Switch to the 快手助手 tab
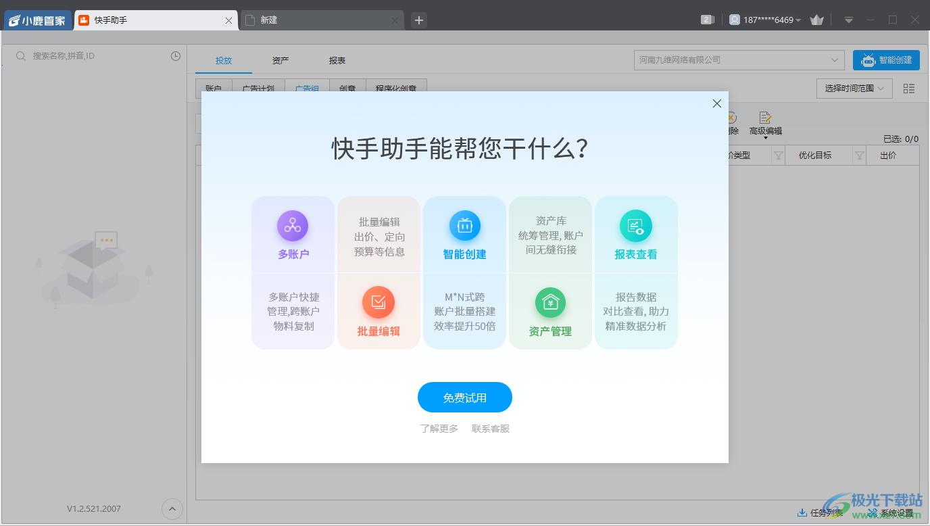Viewport: 930px width, 526px height. click(155, 20)
